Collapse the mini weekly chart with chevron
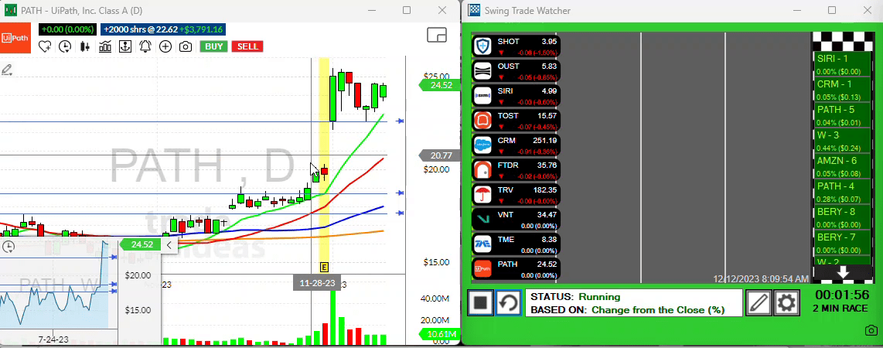 pos(169,245)
